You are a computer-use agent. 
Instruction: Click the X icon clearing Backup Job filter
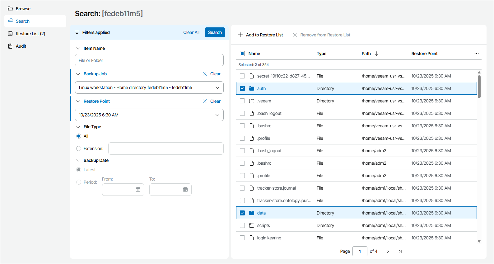205,74
